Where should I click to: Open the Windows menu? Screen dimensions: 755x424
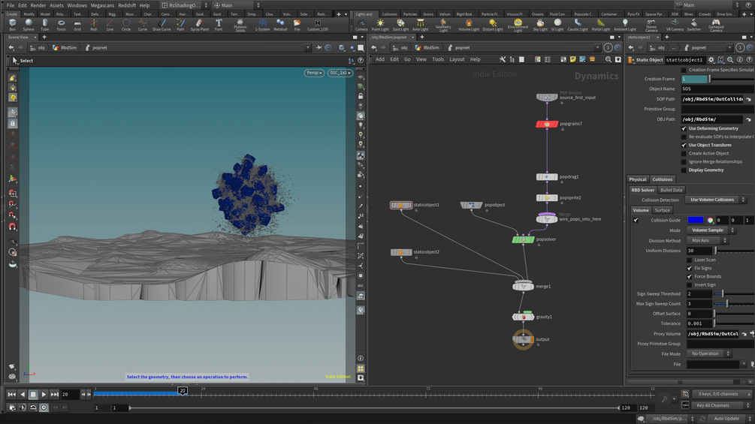77,5
